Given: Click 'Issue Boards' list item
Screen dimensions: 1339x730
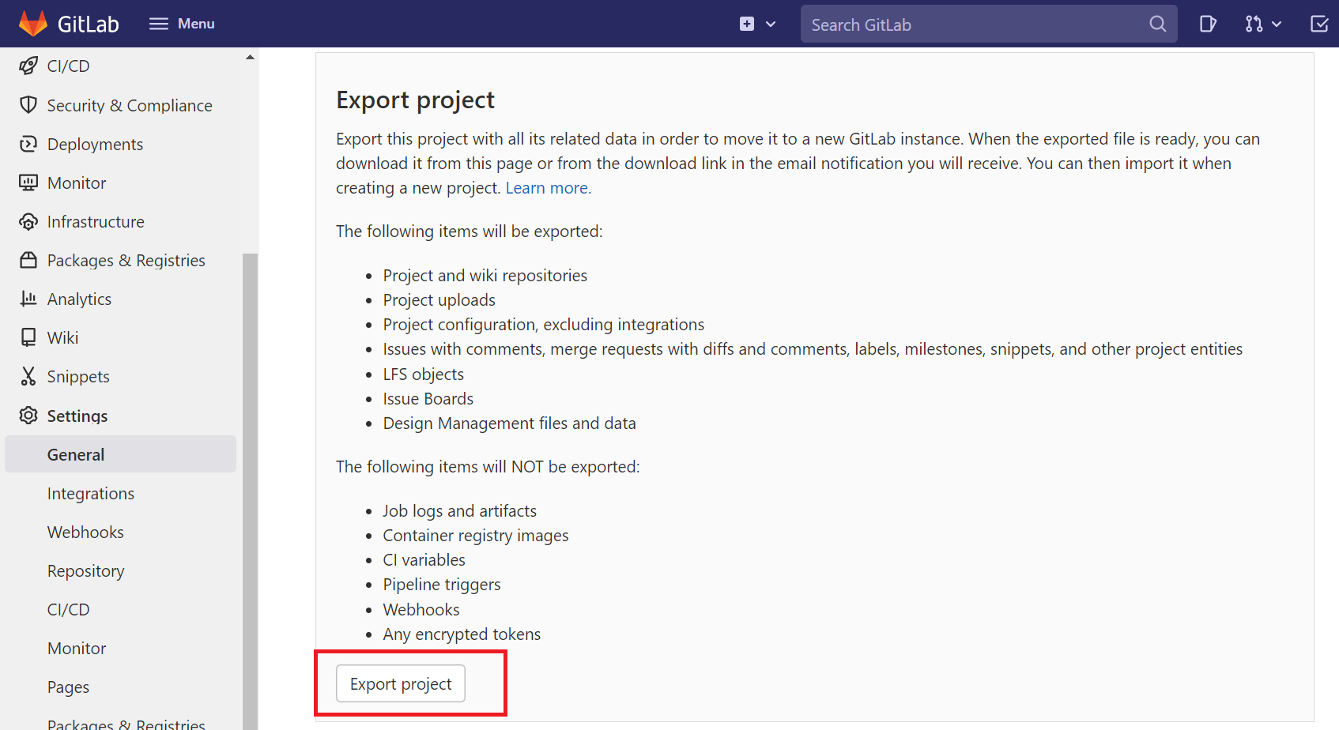Looking at the screenshot, I should (428, 398).
